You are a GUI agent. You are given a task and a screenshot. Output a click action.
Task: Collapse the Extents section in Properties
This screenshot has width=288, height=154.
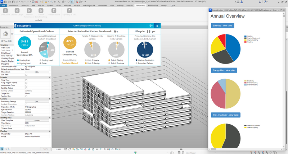[x=50, y=77]
